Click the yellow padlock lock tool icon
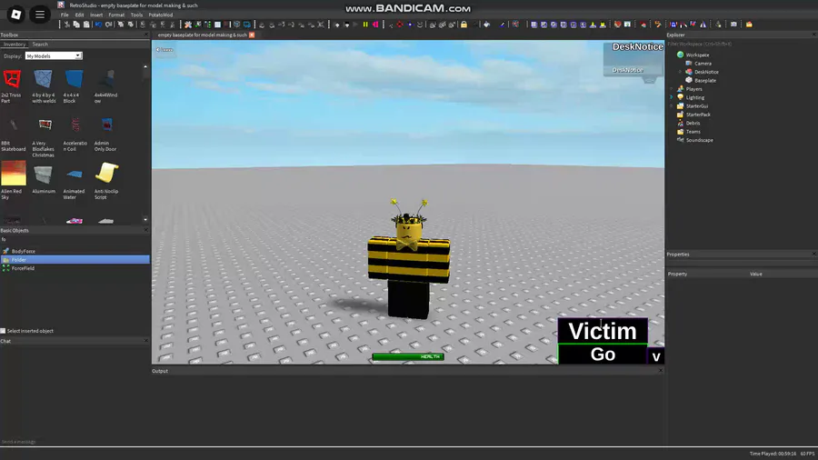 coord(464,25)
